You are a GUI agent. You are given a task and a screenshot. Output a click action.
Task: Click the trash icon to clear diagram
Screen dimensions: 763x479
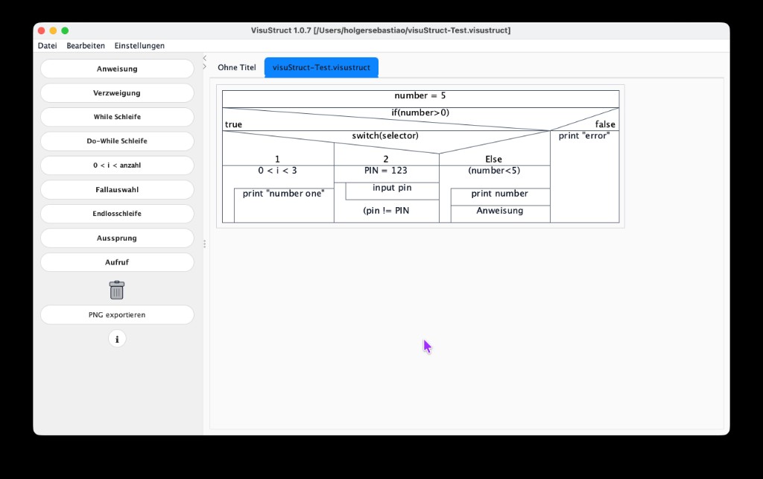[117, 290]
